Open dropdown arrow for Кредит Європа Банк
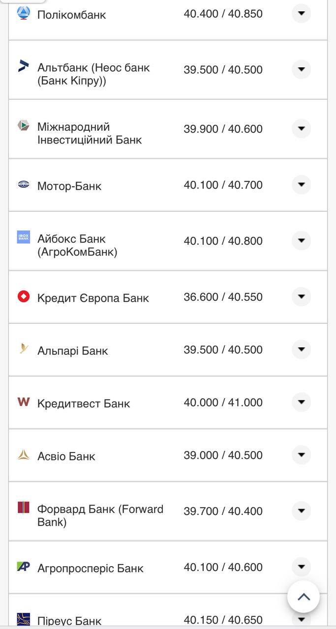The height and width of the screenshot is (629, 336). [x=301, y=297]
